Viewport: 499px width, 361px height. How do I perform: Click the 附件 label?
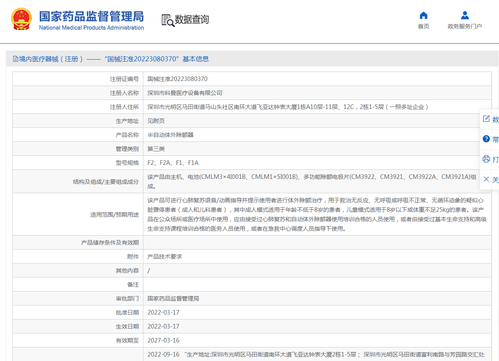[133, 257]
